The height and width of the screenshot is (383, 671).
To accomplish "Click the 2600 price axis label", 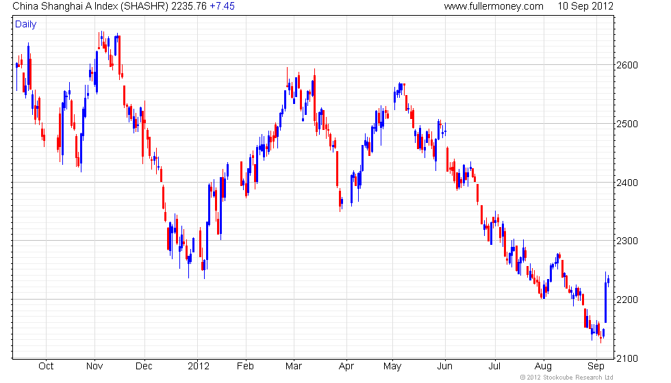I will pyautogui.click(x=627, y=65).
